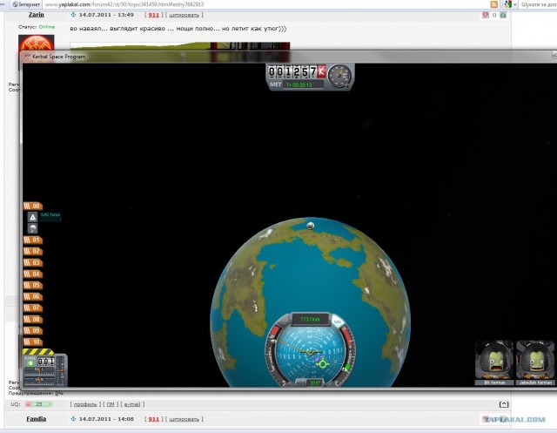This screenshot has width=557, height=433.
Task: Click the browser search input field
Action: (x=538, y=4)
